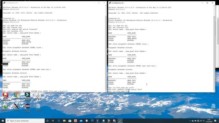
Task: Click the taskbar clock and date
Action: 209,121
